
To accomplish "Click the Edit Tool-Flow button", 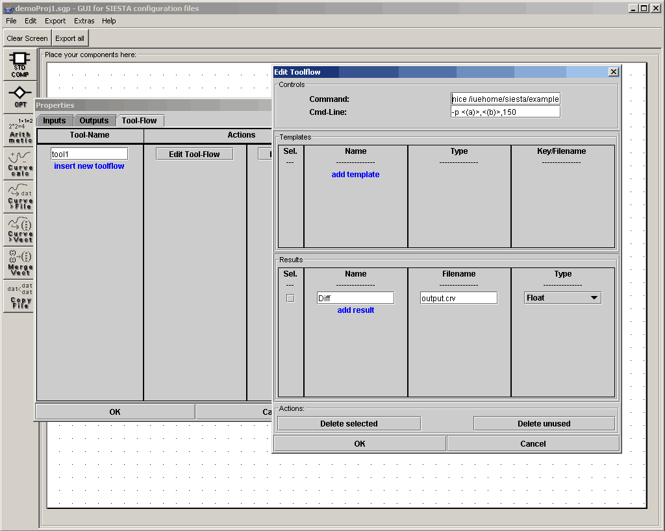I will click(x=195, y=154).
